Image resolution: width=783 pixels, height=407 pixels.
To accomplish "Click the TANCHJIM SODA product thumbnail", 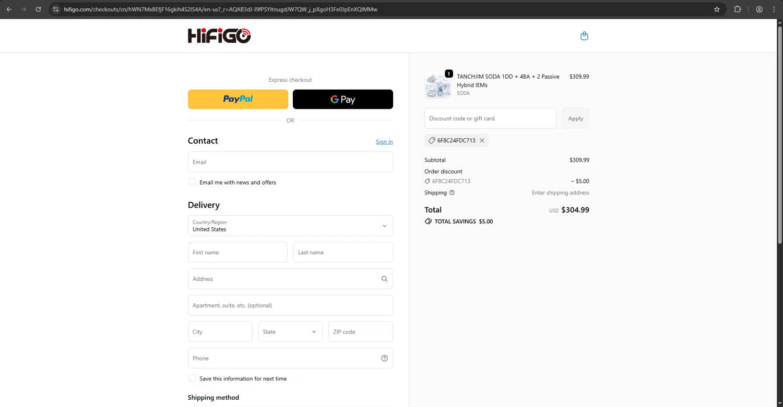I will tap(437, 85).
